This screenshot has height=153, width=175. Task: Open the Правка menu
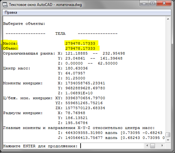tap(11, 12)
